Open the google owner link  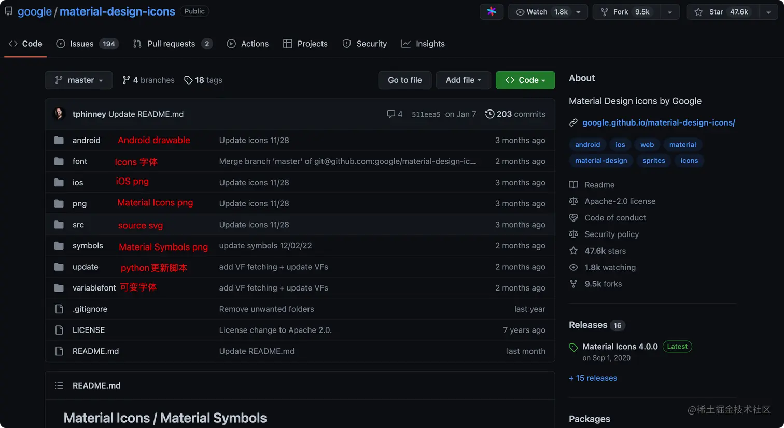tap(34, 11)
